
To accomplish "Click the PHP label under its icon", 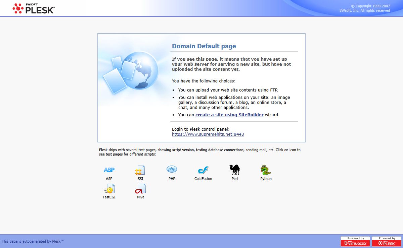I will pos(172,179).
